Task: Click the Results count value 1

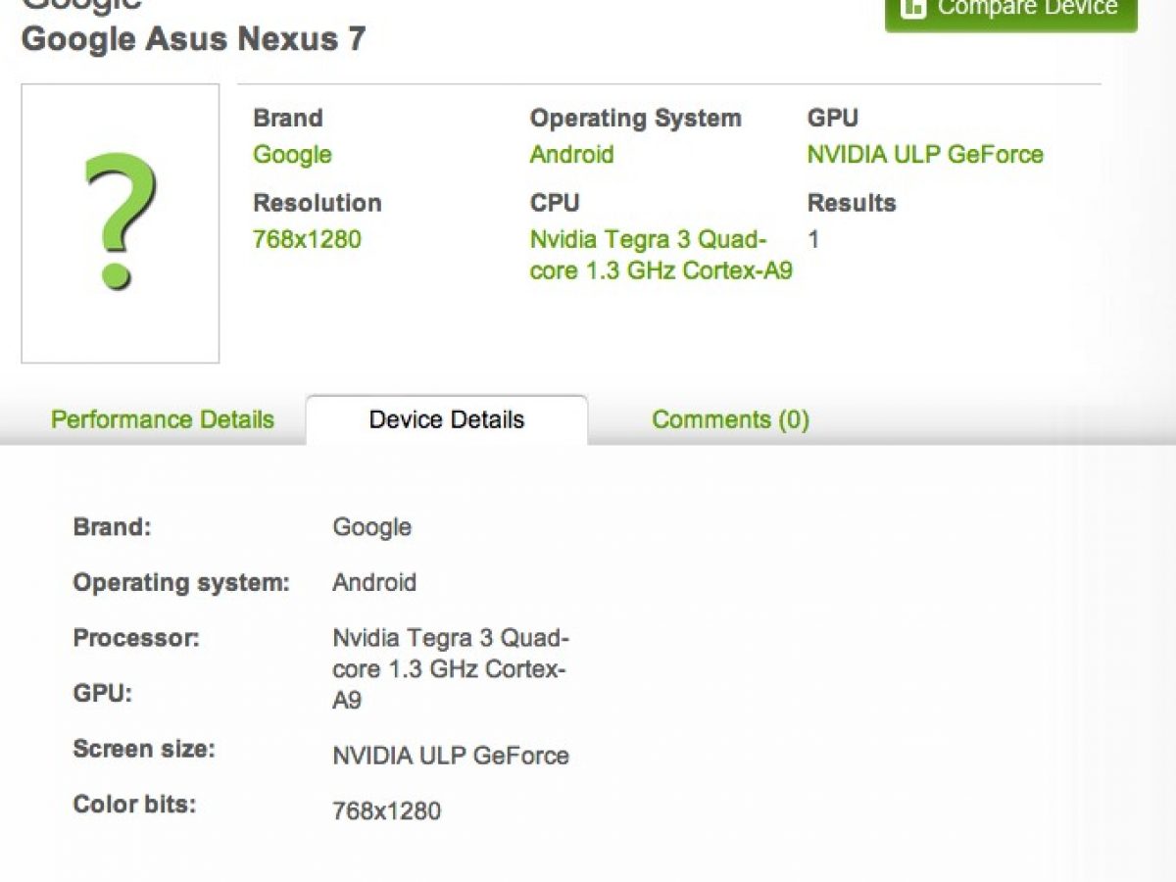Action: pos(813,239)
